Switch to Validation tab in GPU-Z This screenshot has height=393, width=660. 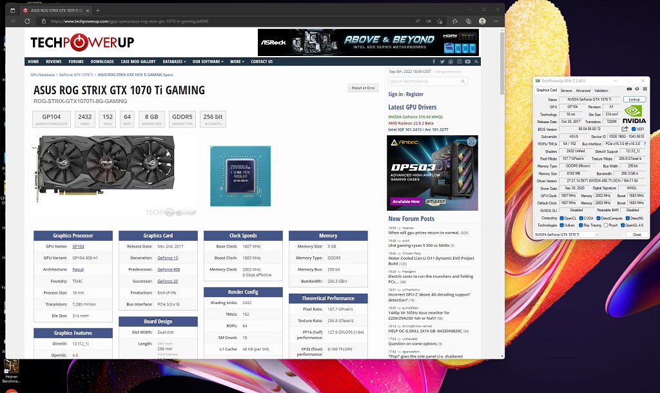click(x=601, y=90)
